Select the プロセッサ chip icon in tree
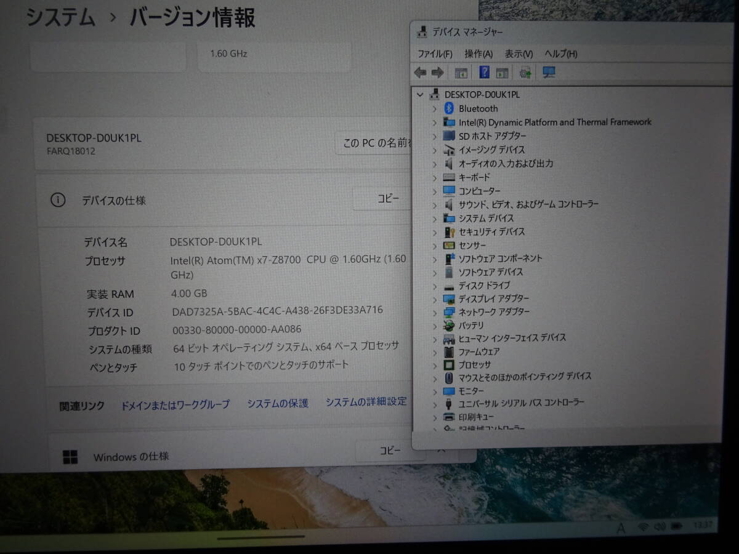Image resolution: width=739 pixels, height=554 pixels. 449,364
